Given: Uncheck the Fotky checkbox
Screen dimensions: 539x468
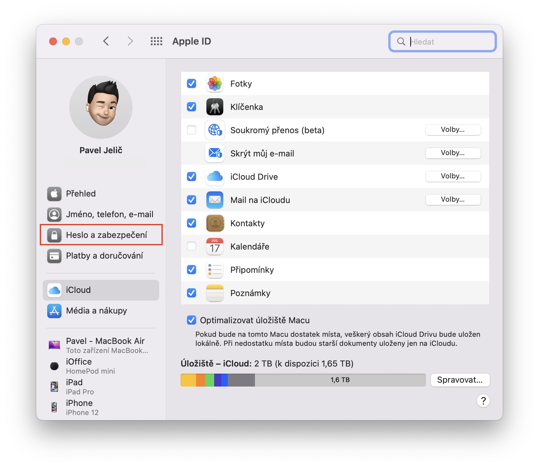Looking at the screenshot, I should (x=192, y=84).
